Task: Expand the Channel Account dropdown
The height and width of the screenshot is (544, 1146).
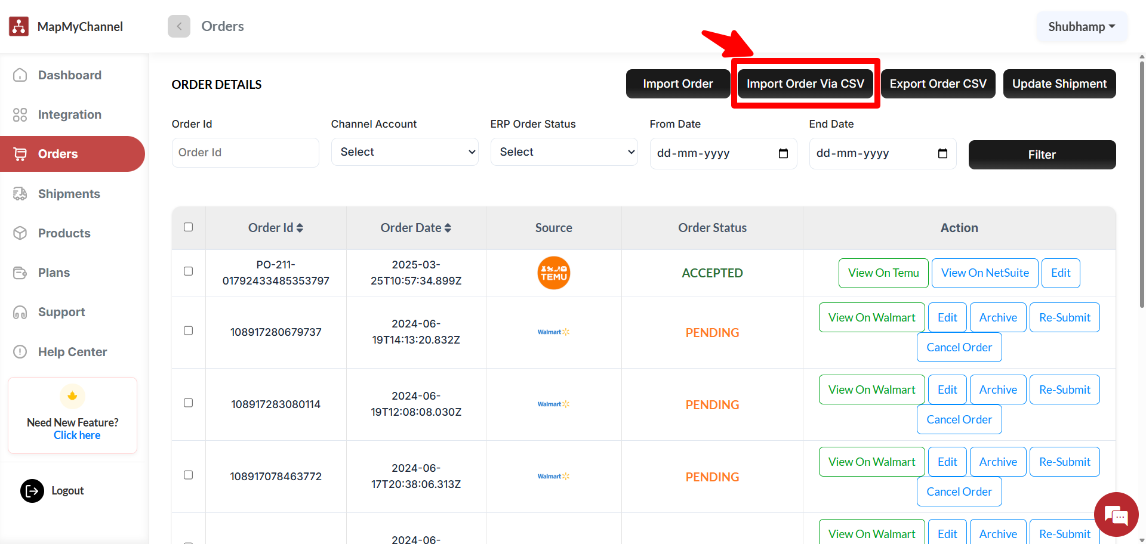Action: coord(405,152)
